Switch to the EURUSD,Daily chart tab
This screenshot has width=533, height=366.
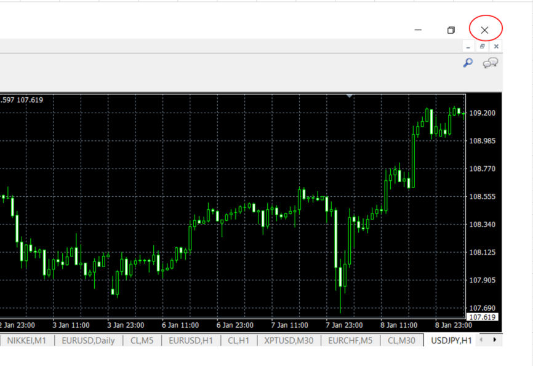[89, 341]
